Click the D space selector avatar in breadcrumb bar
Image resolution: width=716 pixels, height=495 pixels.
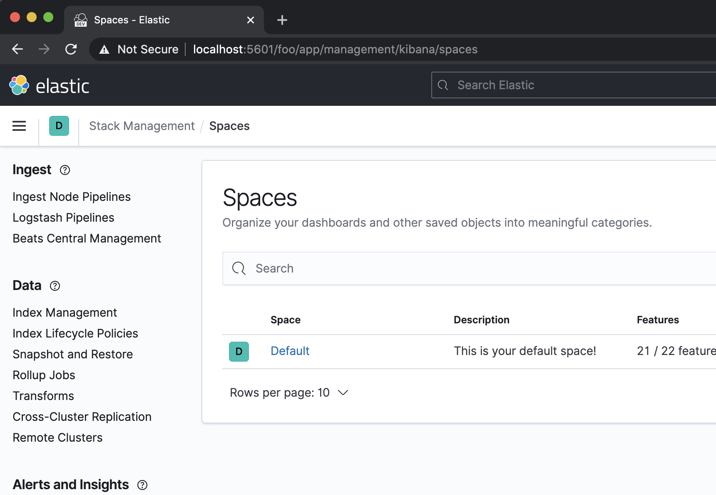(x=59, y=126)
